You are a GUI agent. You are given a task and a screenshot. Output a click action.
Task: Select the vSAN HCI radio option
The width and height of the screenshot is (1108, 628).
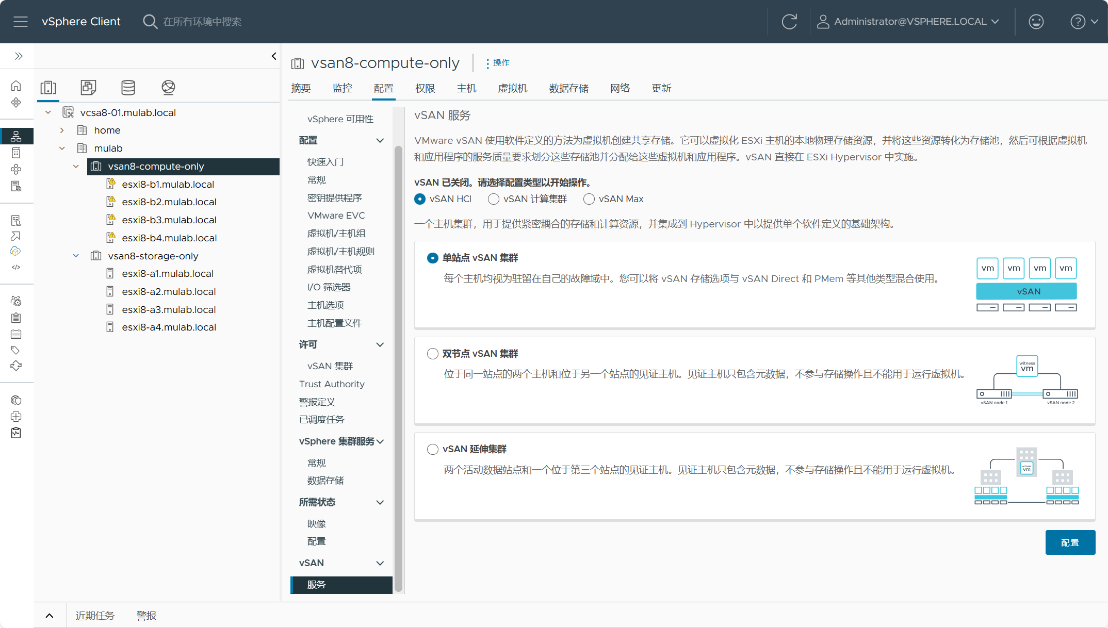420,199
